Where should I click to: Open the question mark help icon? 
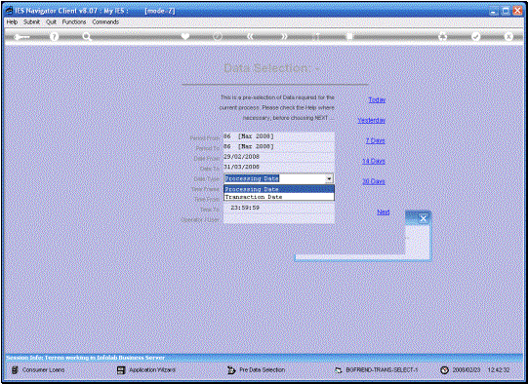click(x=54, y=37)
